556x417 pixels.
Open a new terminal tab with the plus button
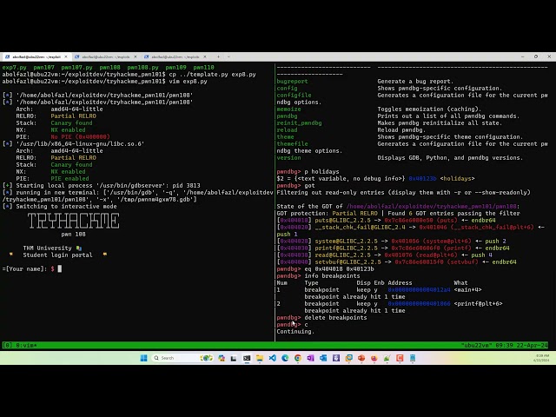click(218, 56)
